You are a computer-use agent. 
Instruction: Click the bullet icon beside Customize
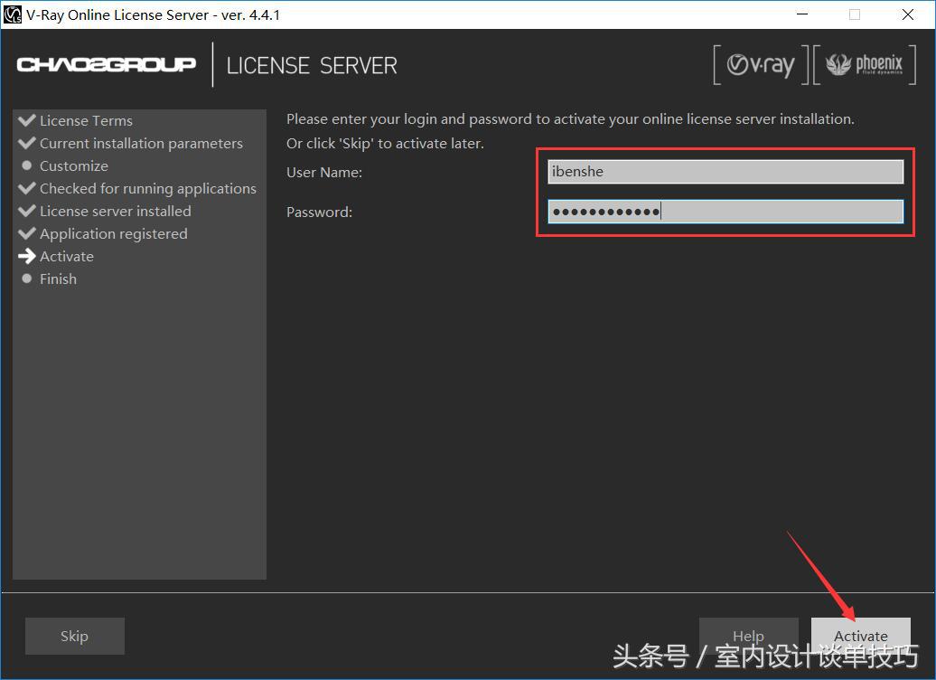[26, 165]
